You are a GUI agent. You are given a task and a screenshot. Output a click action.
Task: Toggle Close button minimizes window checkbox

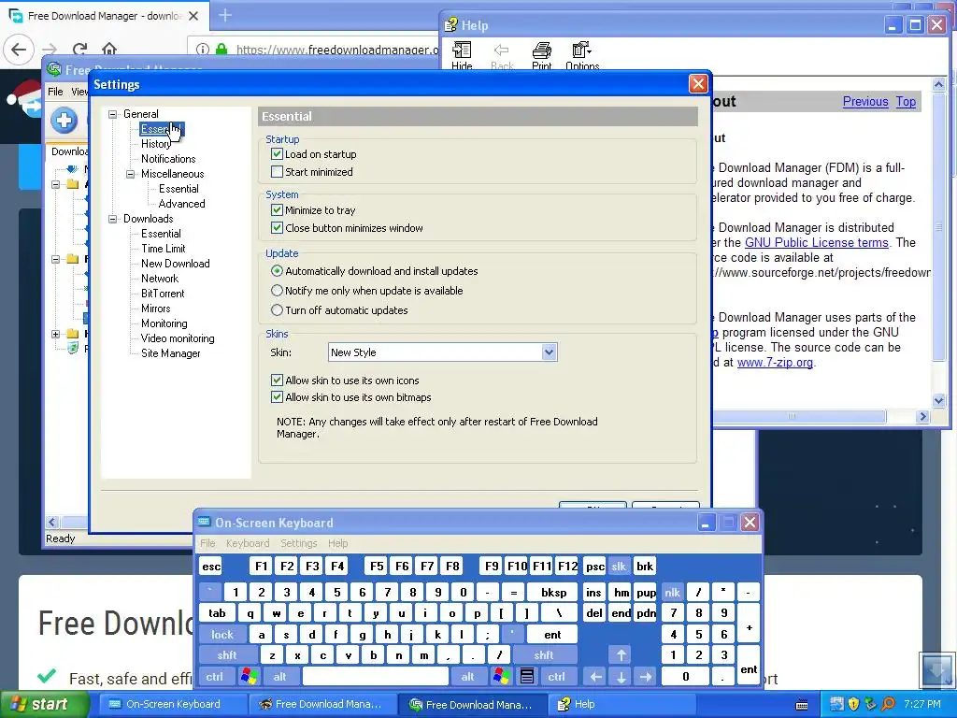click(277, 228)
